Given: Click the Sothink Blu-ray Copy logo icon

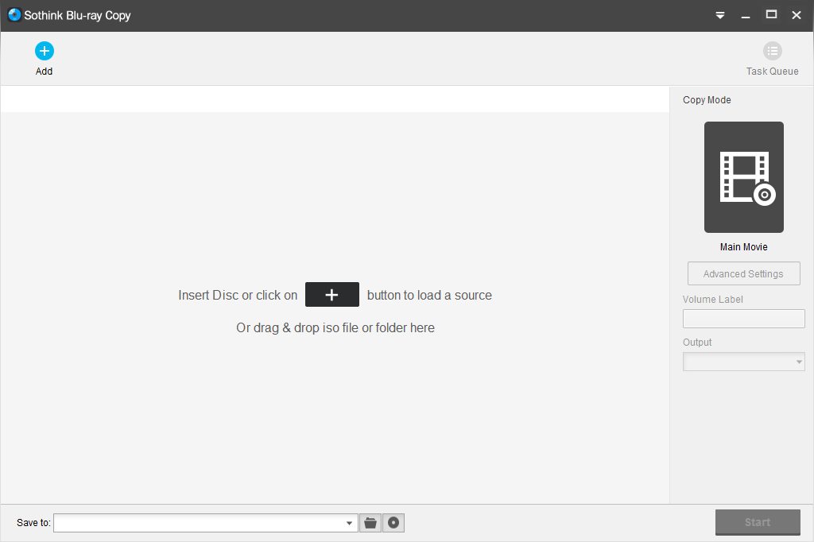Looking at the screenshot, I should tap(14, 15).
